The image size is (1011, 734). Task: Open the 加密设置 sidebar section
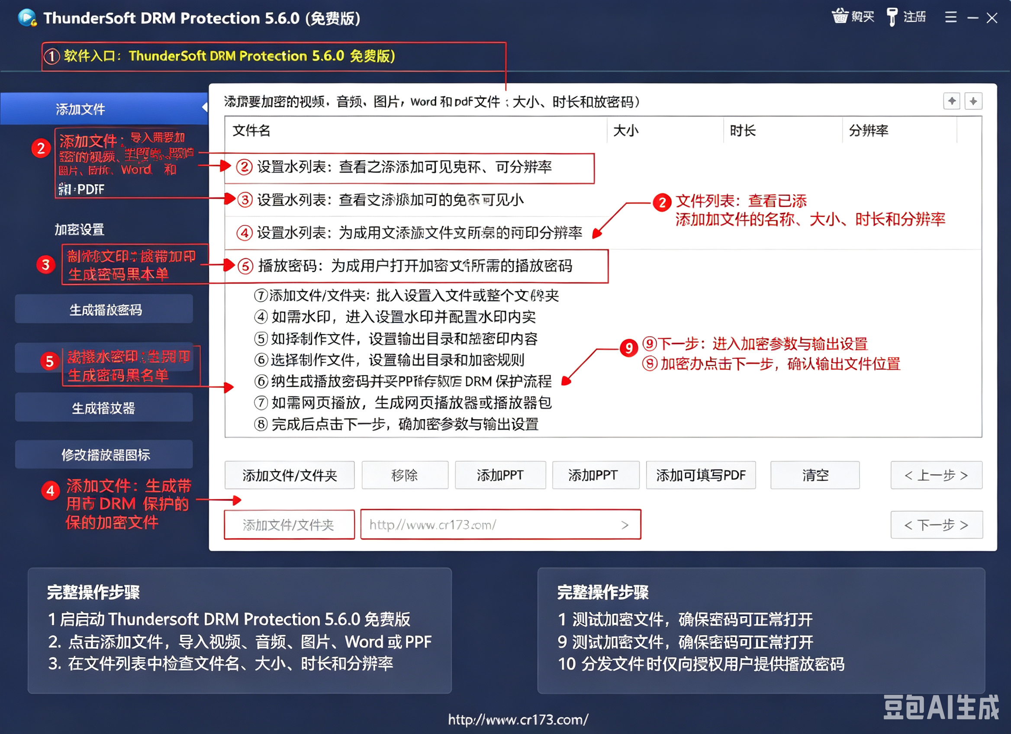[80, 229]
